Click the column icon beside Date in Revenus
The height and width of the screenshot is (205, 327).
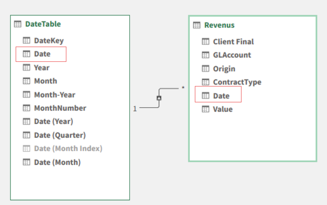point(205,96)
